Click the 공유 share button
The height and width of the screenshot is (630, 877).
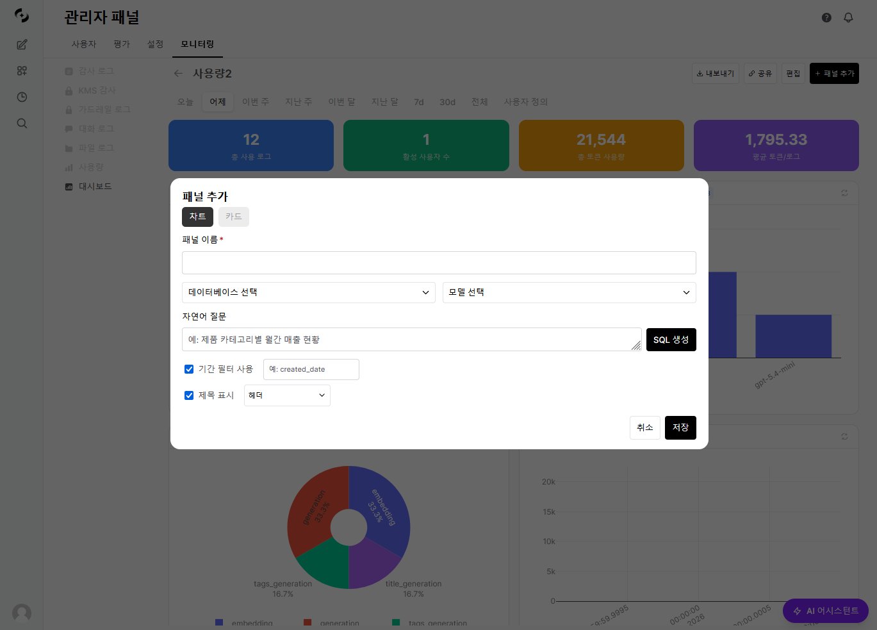point(760,74)
